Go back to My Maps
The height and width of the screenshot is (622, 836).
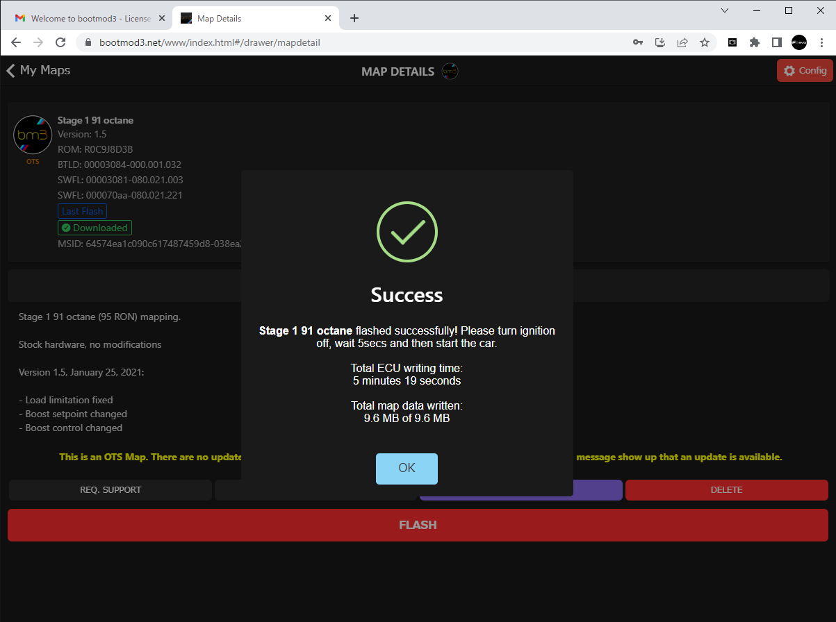click(x=38, y=70)
